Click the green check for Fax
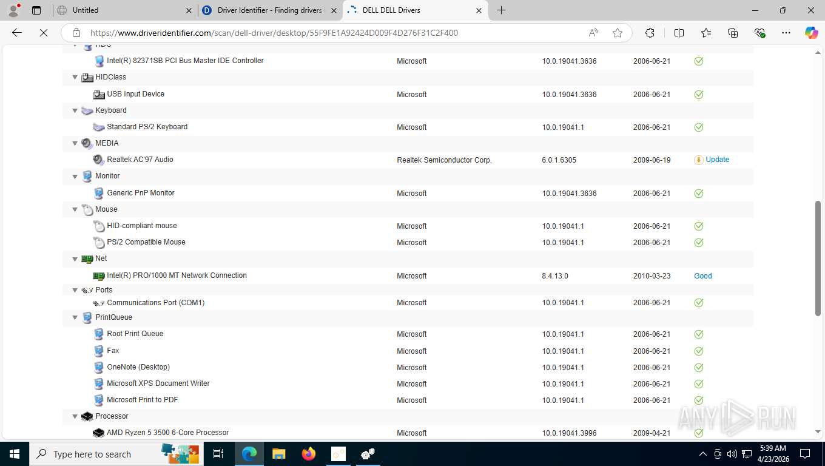 (x=699, y=351)
